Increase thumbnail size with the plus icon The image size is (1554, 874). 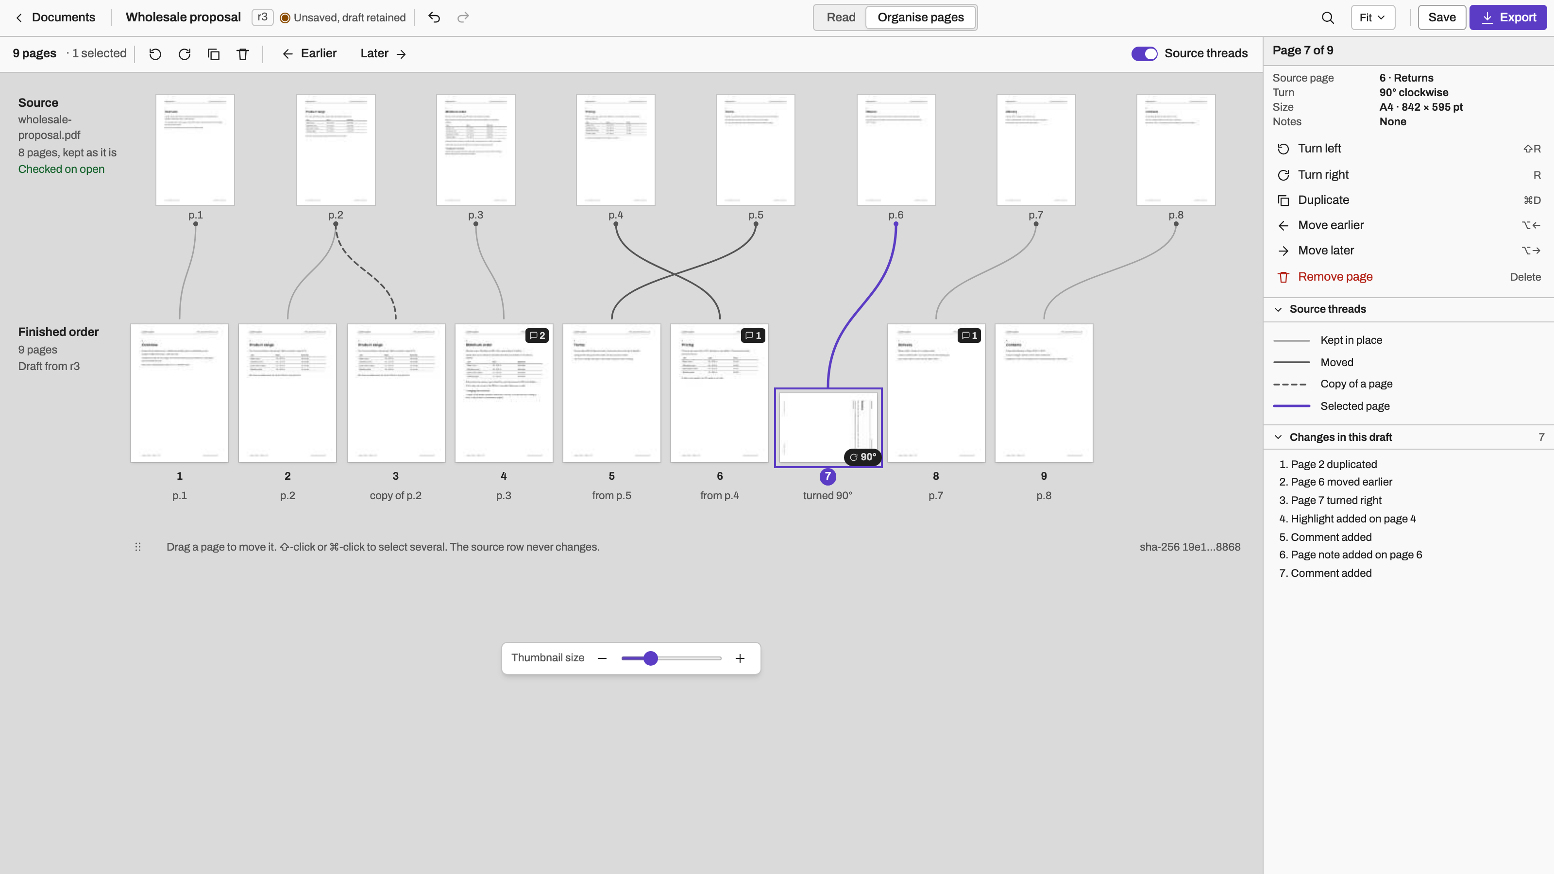(740, 658)
